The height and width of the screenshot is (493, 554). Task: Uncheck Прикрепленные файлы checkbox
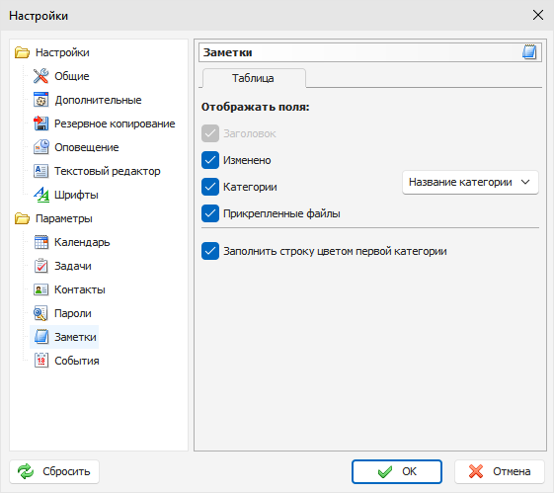(x=210, y=213)
